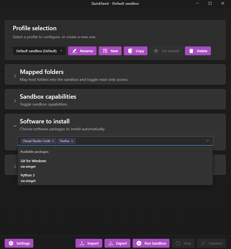Remove the Firefox package chip

click(72, 141)
